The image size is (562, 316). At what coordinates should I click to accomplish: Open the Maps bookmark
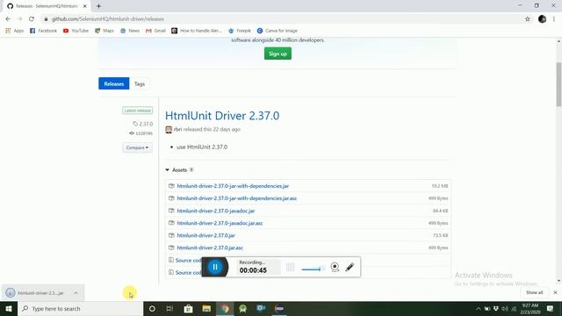[104, 31]
